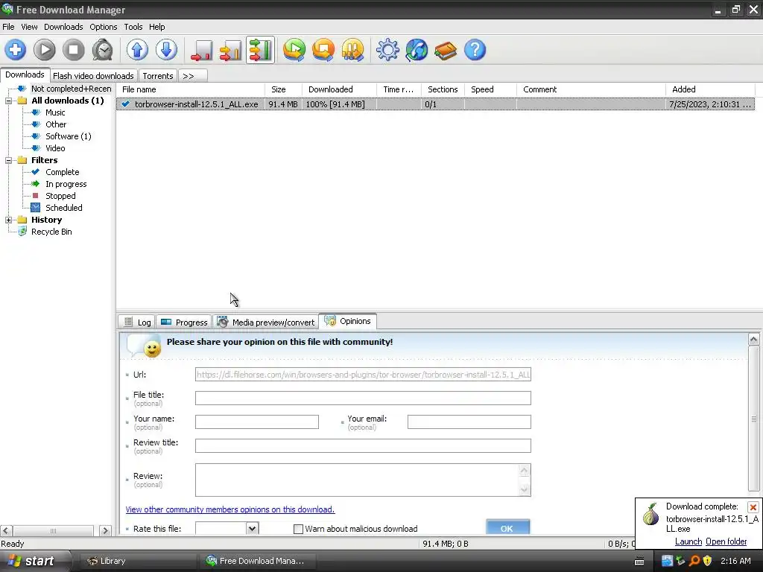Click the Tor onion icon in notification
Image resolution: width=763 pixels, height=572 pixels.
pyautogui.click(x=651, y=515)
